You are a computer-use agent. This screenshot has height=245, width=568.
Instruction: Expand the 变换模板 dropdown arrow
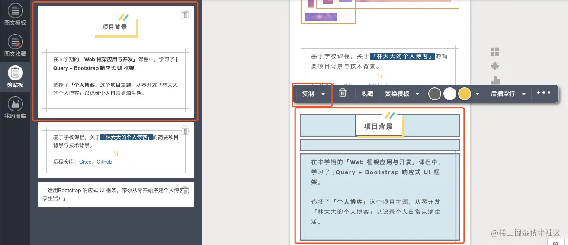[417, 94]
